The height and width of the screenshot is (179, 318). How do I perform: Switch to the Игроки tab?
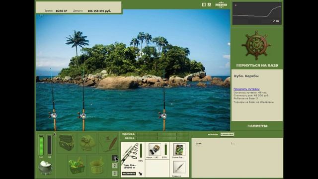point(213,134)
